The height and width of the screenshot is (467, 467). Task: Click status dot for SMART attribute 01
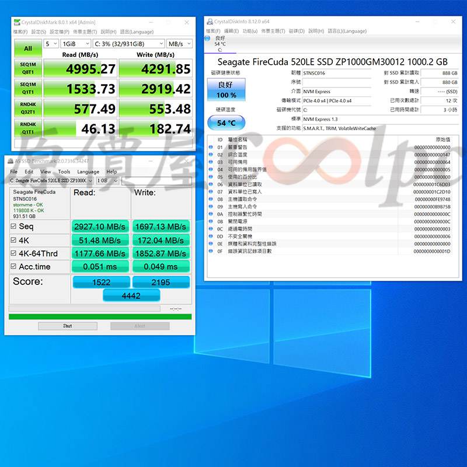point(211,147)
